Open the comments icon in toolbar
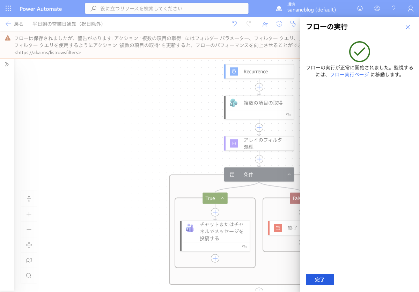The width and height of the screenshot is (419, 292). [265, 24]
